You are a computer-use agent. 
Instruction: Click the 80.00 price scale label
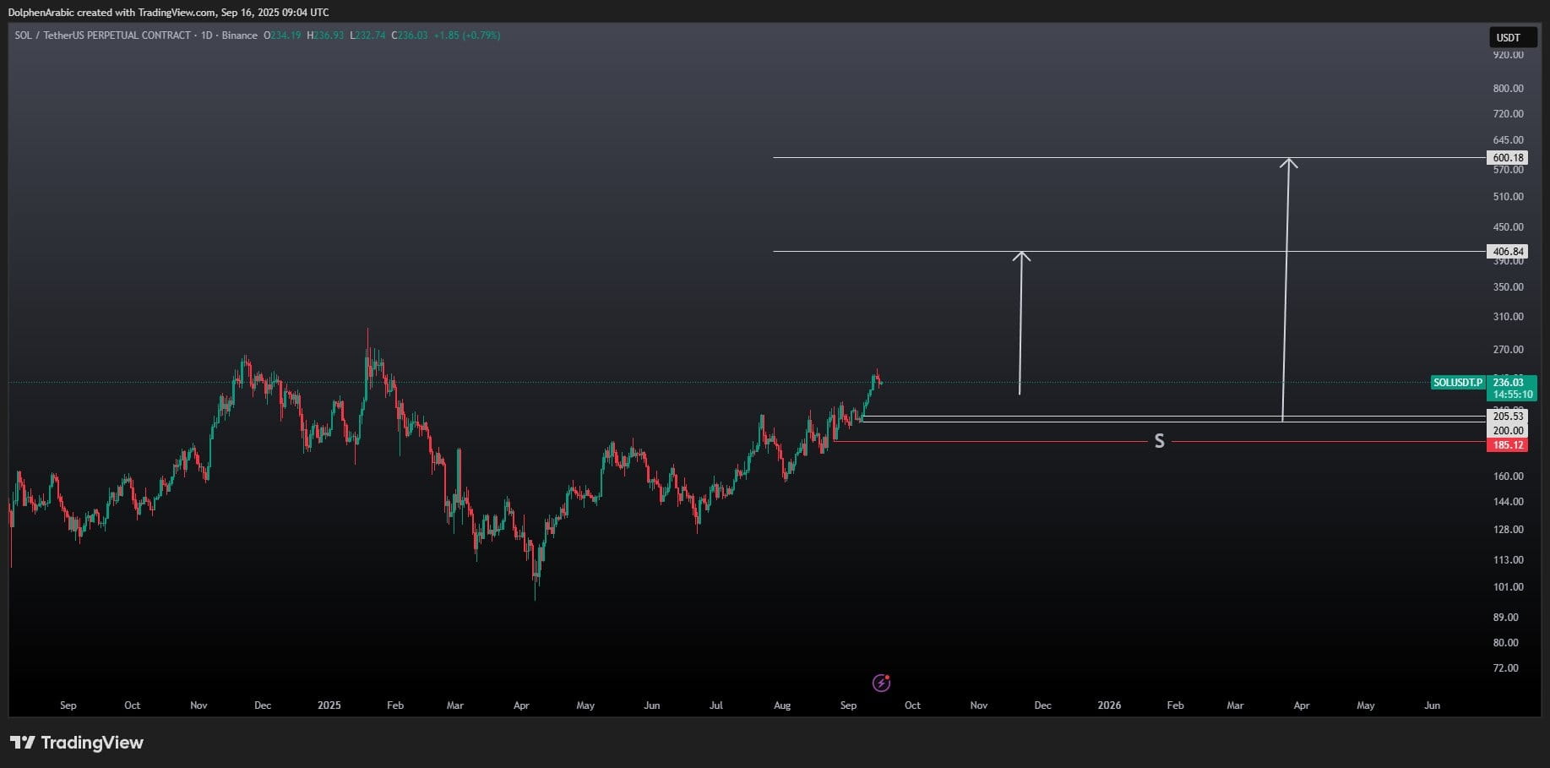point(1506,643)
